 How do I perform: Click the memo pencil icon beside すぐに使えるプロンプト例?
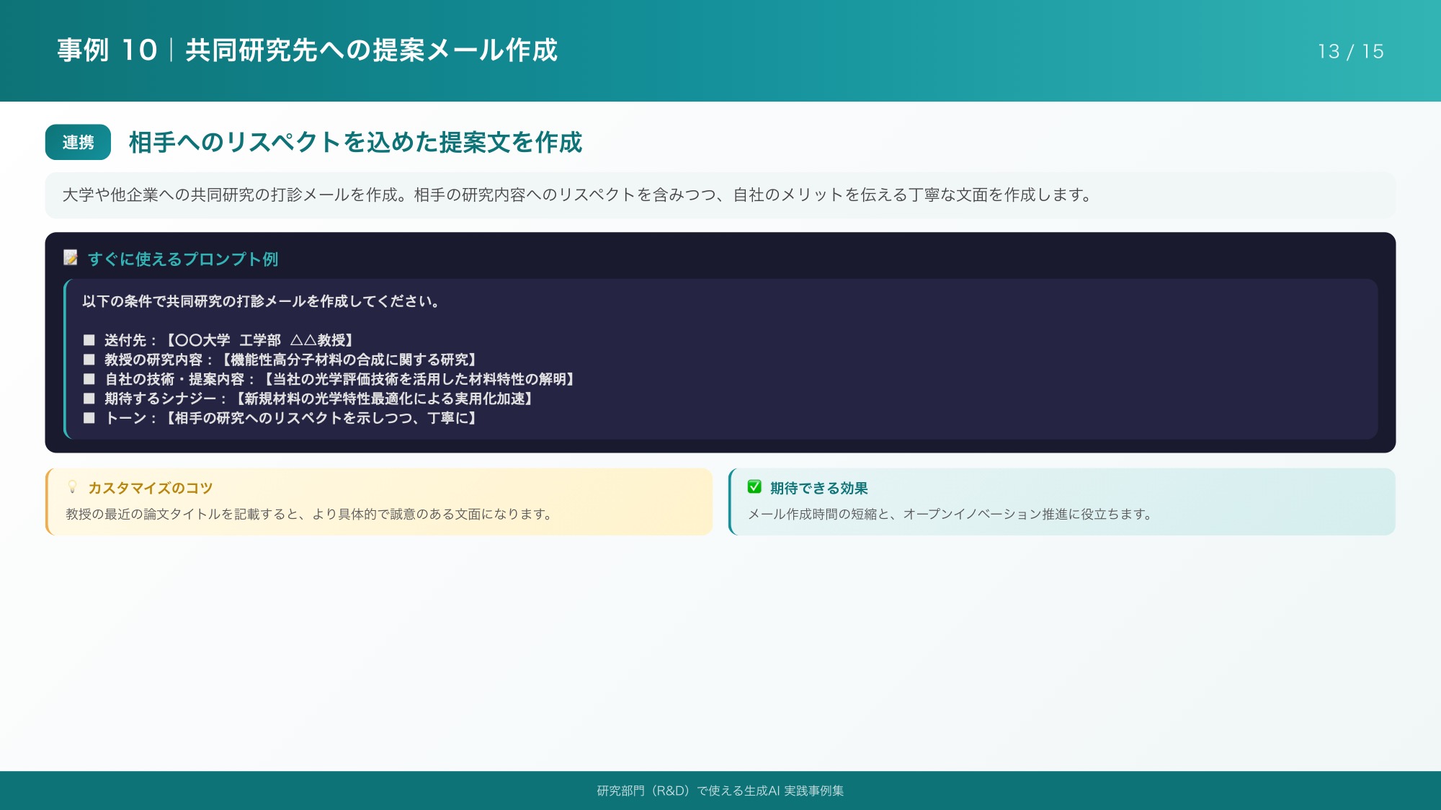click(71, 257)
